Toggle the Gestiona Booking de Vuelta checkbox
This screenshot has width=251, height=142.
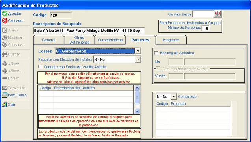(158, 69)
